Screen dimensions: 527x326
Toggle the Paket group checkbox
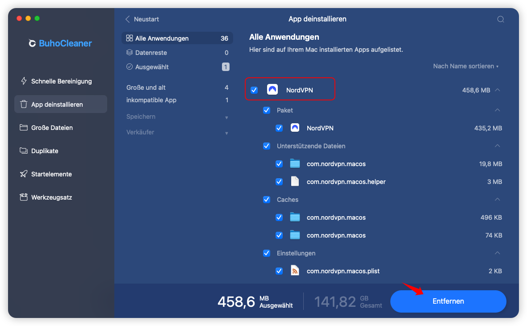[267, 110]
